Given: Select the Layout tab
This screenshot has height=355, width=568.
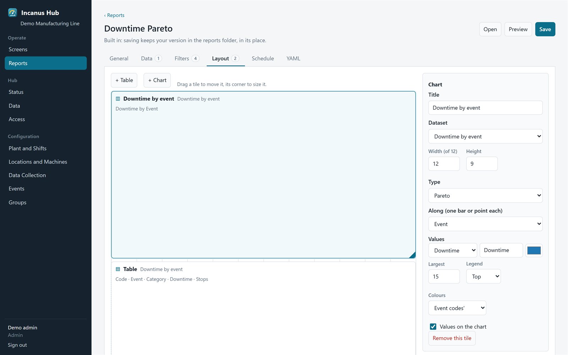Looking at the screenshot, I should click(x=225, y=59).
